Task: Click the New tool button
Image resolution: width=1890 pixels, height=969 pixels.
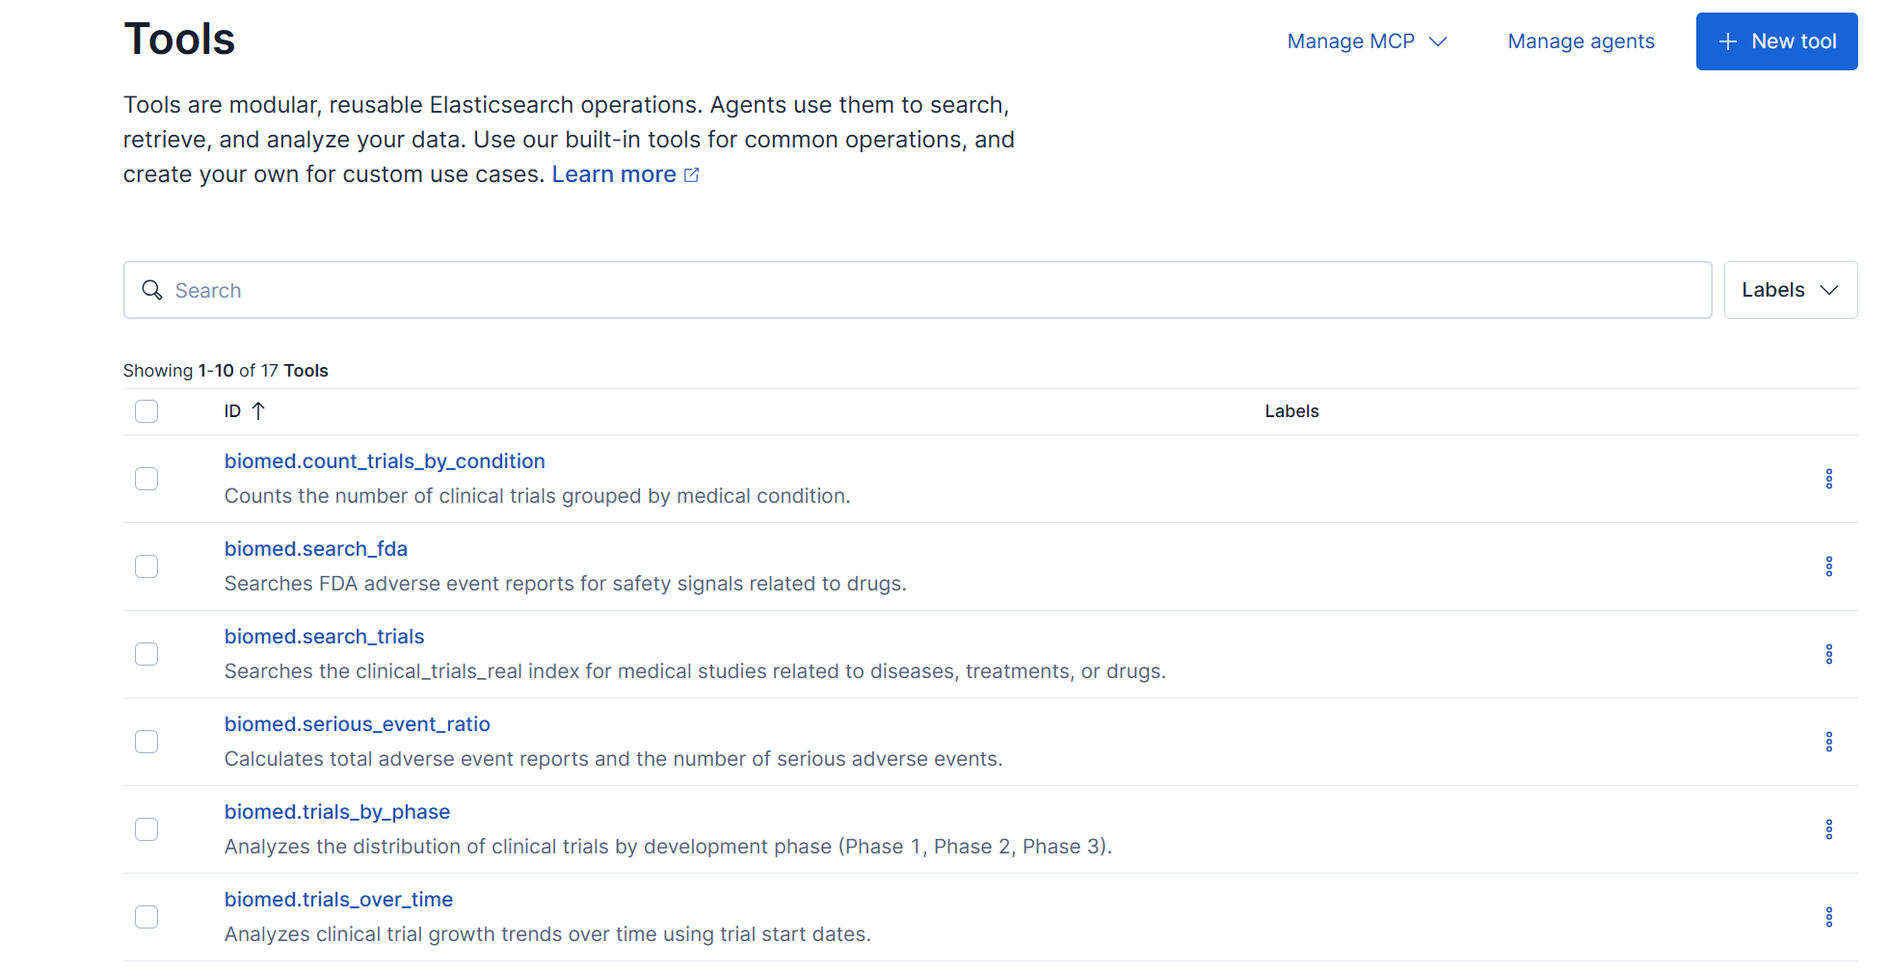Action: click(x=1776, y=41)
